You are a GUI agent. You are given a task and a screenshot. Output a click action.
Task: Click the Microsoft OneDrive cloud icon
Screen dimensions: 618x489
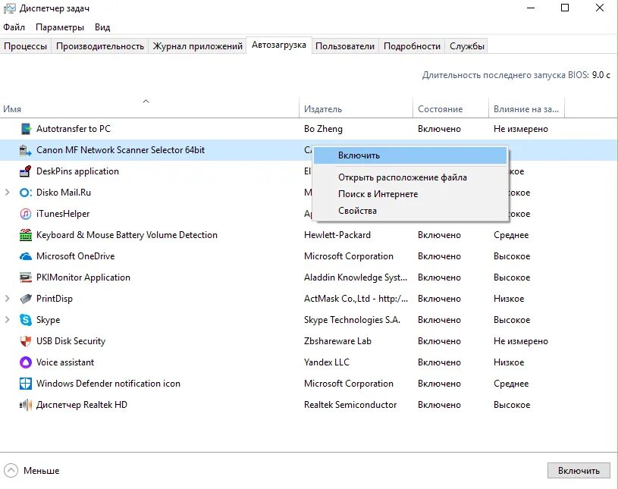[x=26, y=256]
